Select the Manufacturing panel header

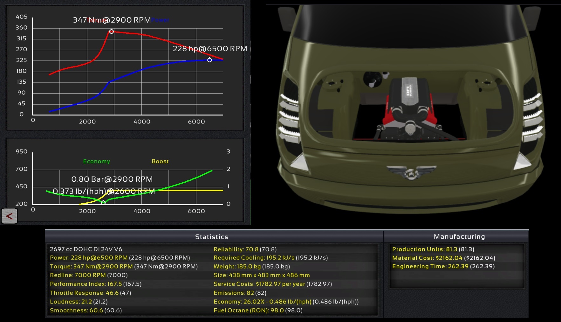pos(459,236)
